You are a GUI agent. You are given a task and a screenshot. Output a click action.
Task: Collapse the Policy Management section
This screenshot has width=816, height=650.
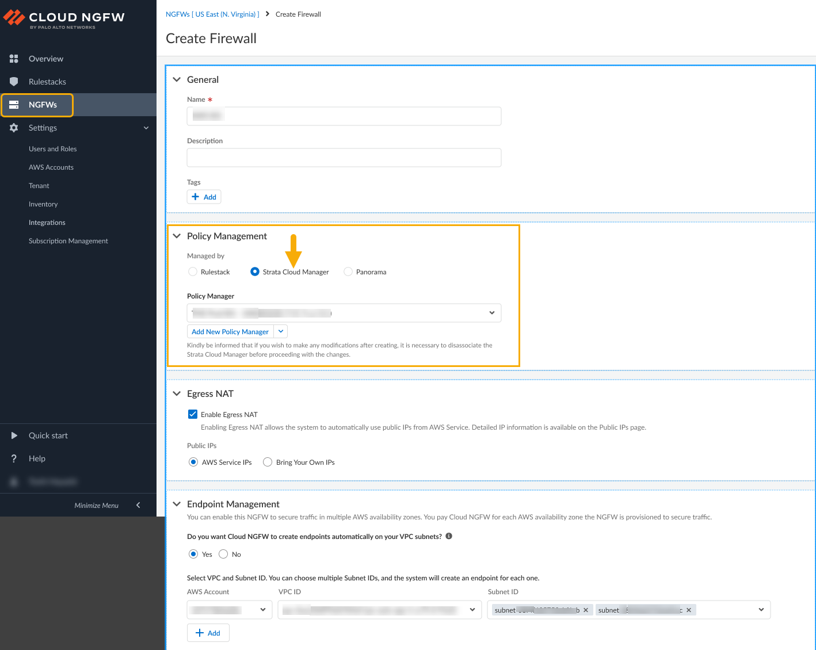point(177,236)
